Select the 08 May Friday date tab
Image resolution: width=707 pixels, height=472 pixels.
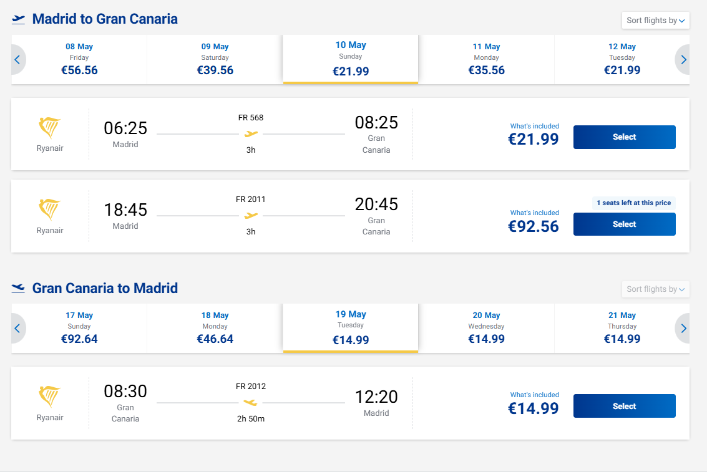79,60
